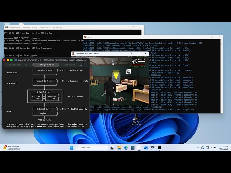
Task: Click the folder icon in the Mac terminal title
Action: click(x=16, y=60)
